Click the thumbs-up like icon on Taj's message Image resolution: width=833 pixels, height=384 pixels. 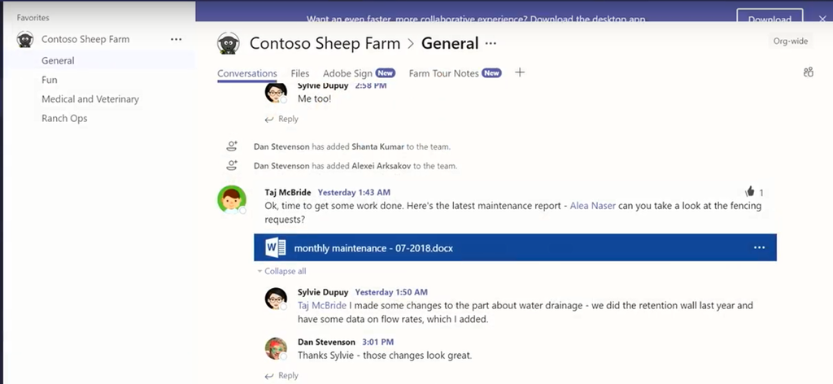tap(749, 192)
